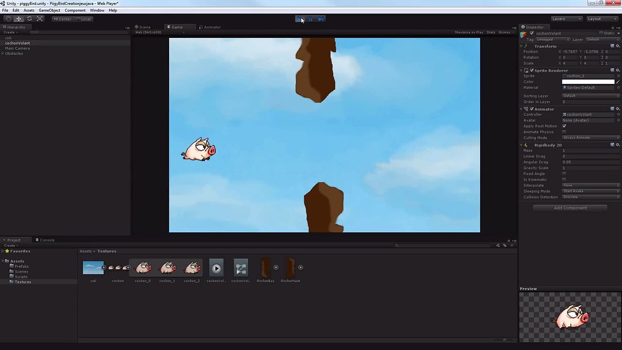Pick color with the eyedropper icon
Screen dimensions: 622x350
click(x=618, y=82)
